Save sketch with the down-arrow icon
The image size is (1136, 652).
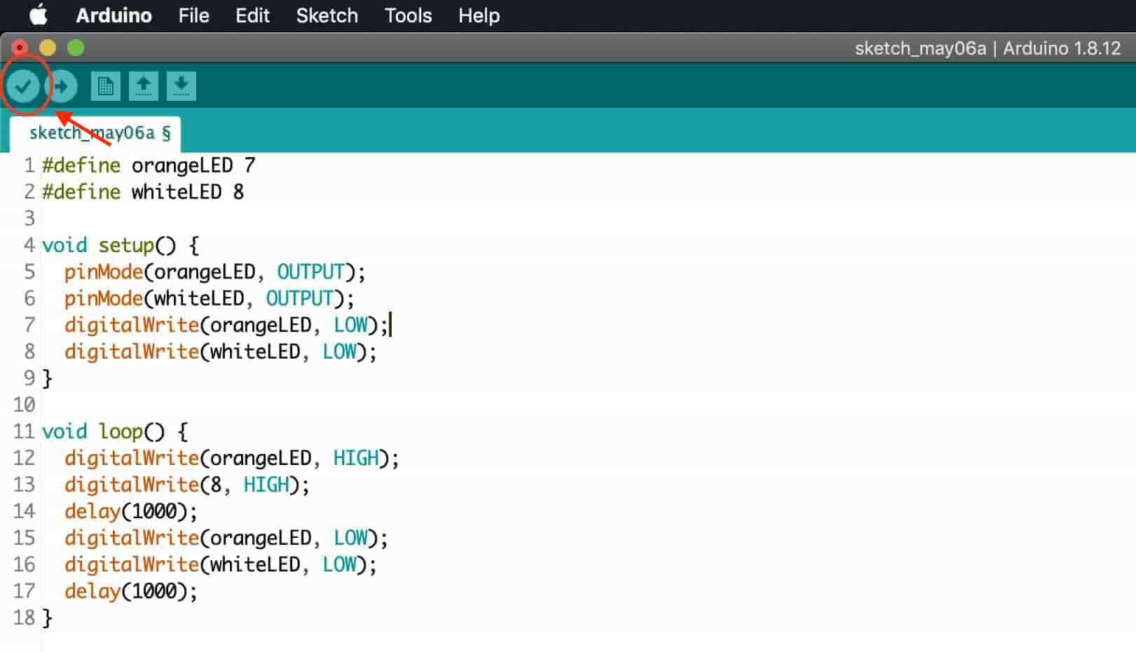click(182, 86)
